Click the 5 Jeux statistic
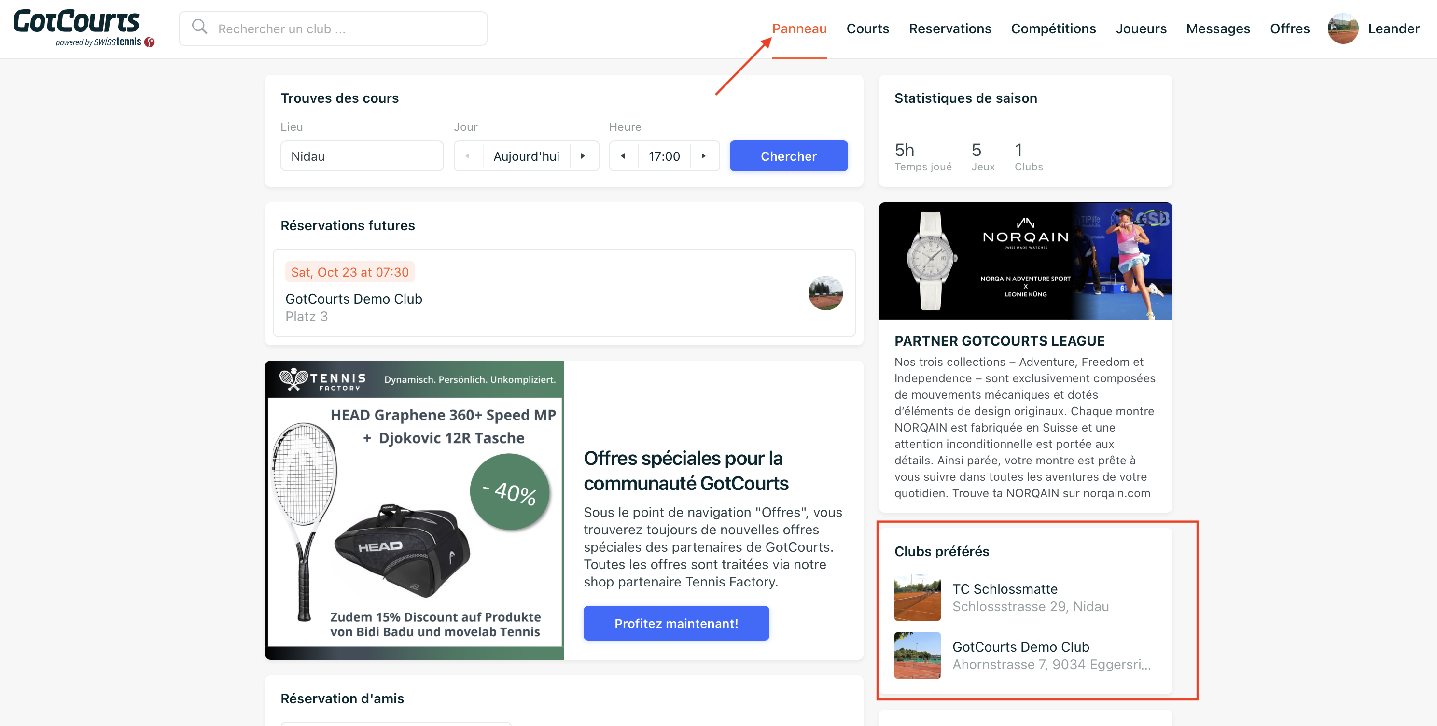 (x=982, y=157)
